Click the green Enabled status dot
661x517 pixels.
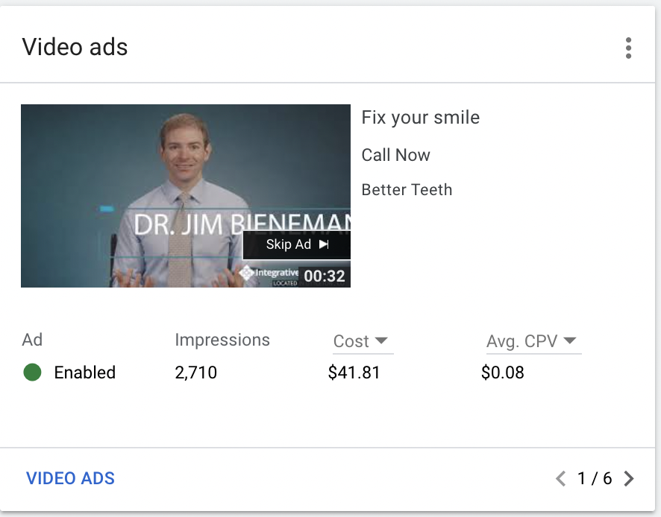[32, 372]
